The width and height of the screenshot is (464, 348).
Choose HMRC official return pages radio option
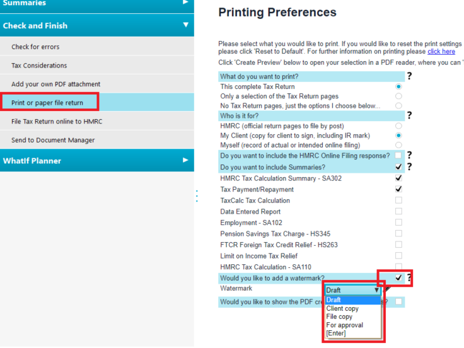coord(398,126)
